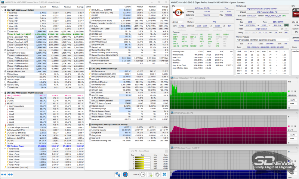Collapse the Battery: AMD Battery group

[x=87, y=125]
